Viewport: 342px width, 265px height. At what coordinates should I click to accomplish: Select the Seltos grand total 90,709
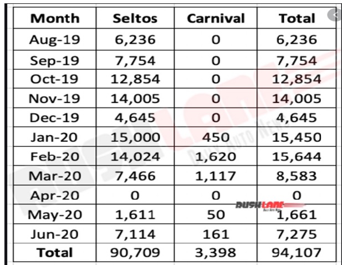(x=135, y=253)
